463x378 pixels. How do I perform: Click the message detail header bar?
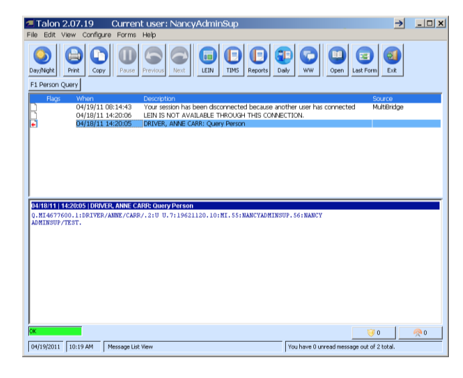235,206
